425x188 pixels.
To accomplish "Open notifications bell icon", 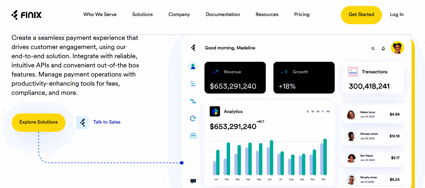I will pos(383,49).
